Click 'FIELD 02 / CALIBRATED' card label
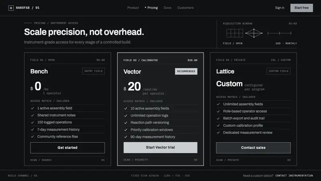 point(141,60)
